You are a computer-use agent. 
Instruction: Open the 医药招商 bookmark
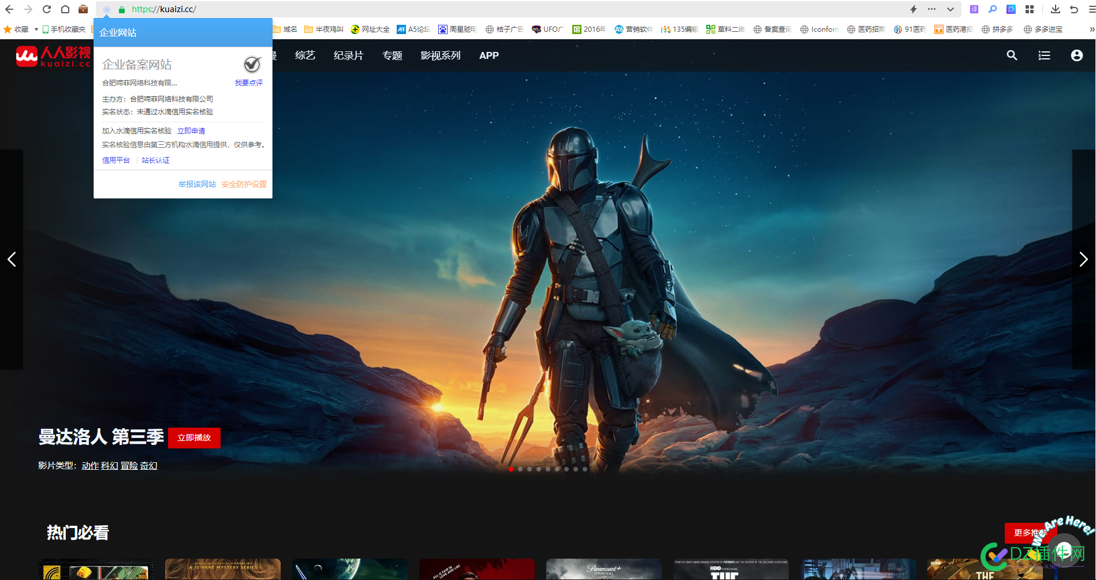[866, 29]
